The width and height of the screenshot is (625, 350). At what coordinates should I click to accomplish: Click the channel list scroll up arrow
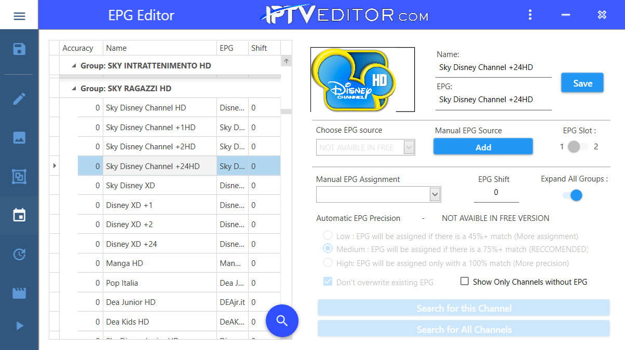(286, 61)
